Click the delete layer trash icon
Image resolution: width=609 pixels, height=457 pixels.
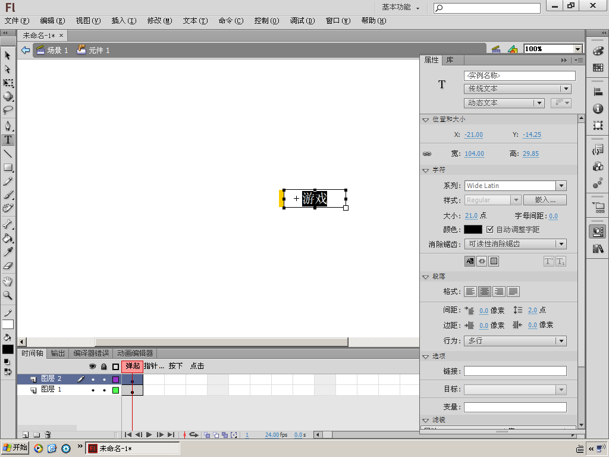(x=48, y=434)
